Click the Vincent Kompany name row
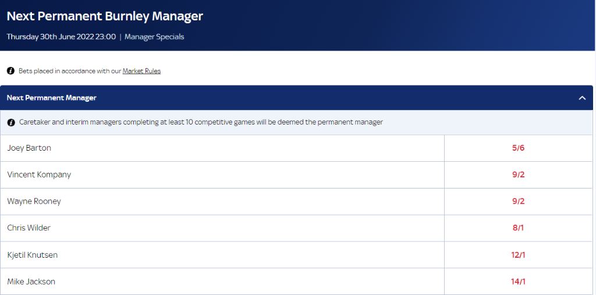 pyautogui.click(x=222, y=175)
